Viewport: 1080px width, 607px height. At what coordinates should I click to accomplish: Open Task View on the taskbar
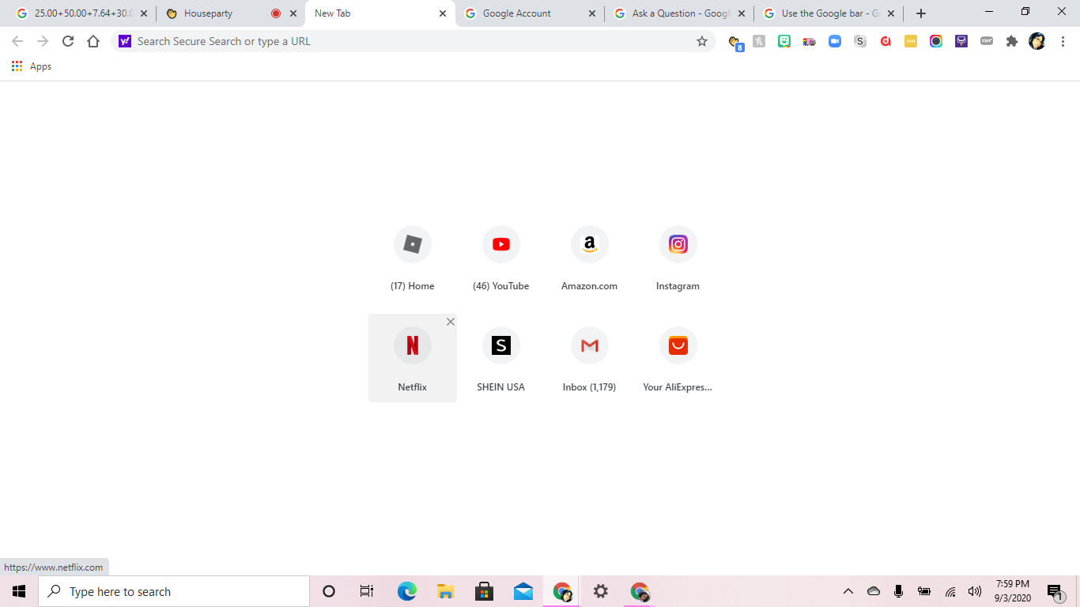pyautogui.click(x=367, y=591)
